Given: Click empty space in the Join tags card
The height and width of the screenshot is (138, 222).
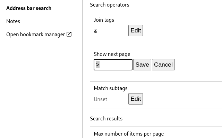Looking at the screenshot, I should click(184, 28).
